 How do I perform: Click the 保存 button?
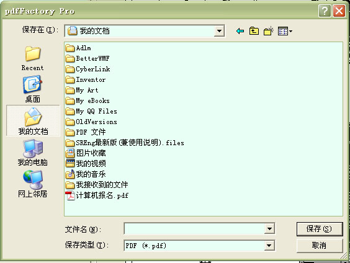coord(320,229)
